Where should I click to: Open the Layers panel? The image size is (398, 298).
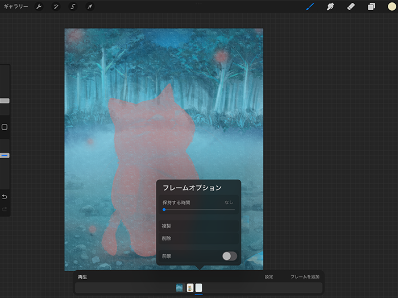371,7
